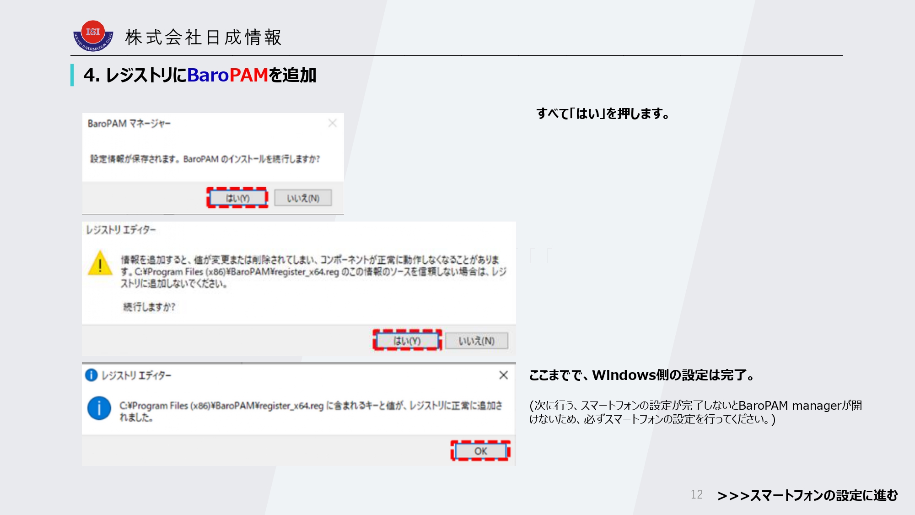Click はい(Y) in registry editor warning dialog
This screenshot has height=515, width=915.
pos(407,341)
